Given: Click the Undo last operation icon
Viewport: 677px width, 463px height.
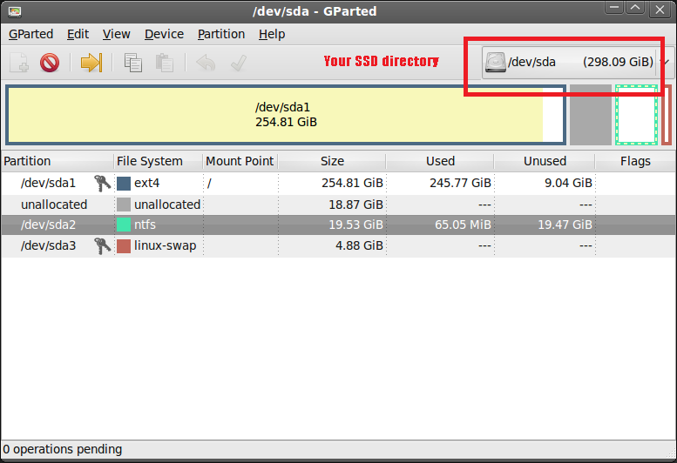Looking at the screenshot, I should click(206, 63).
